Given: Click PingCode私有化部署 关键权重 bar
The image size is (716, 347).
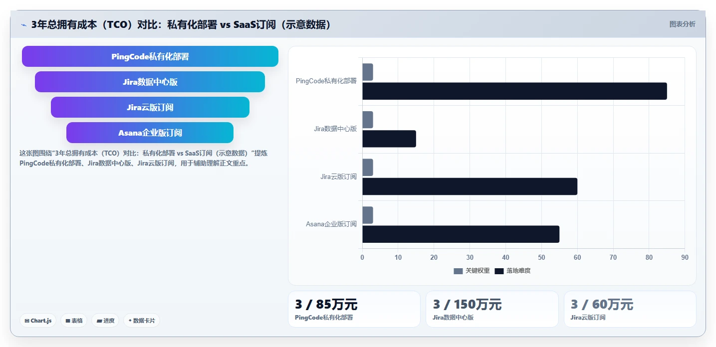Looking at the screenshot, I should [x=368, y=72].
